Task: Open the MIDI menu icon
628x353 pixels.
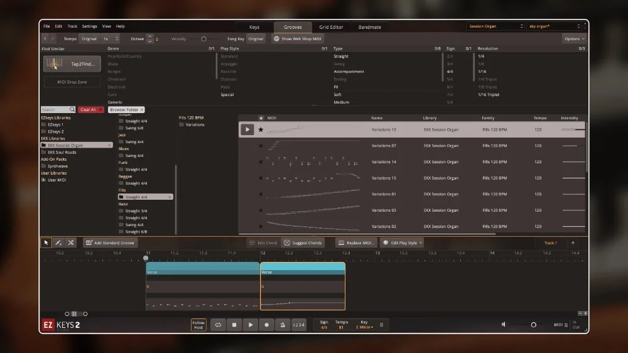Action: (566, 325)
